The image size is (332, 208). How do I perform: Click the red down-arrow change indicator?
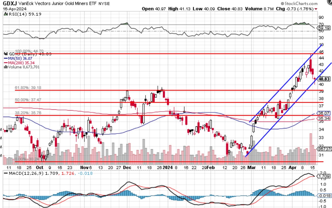[x=316, y=9]
